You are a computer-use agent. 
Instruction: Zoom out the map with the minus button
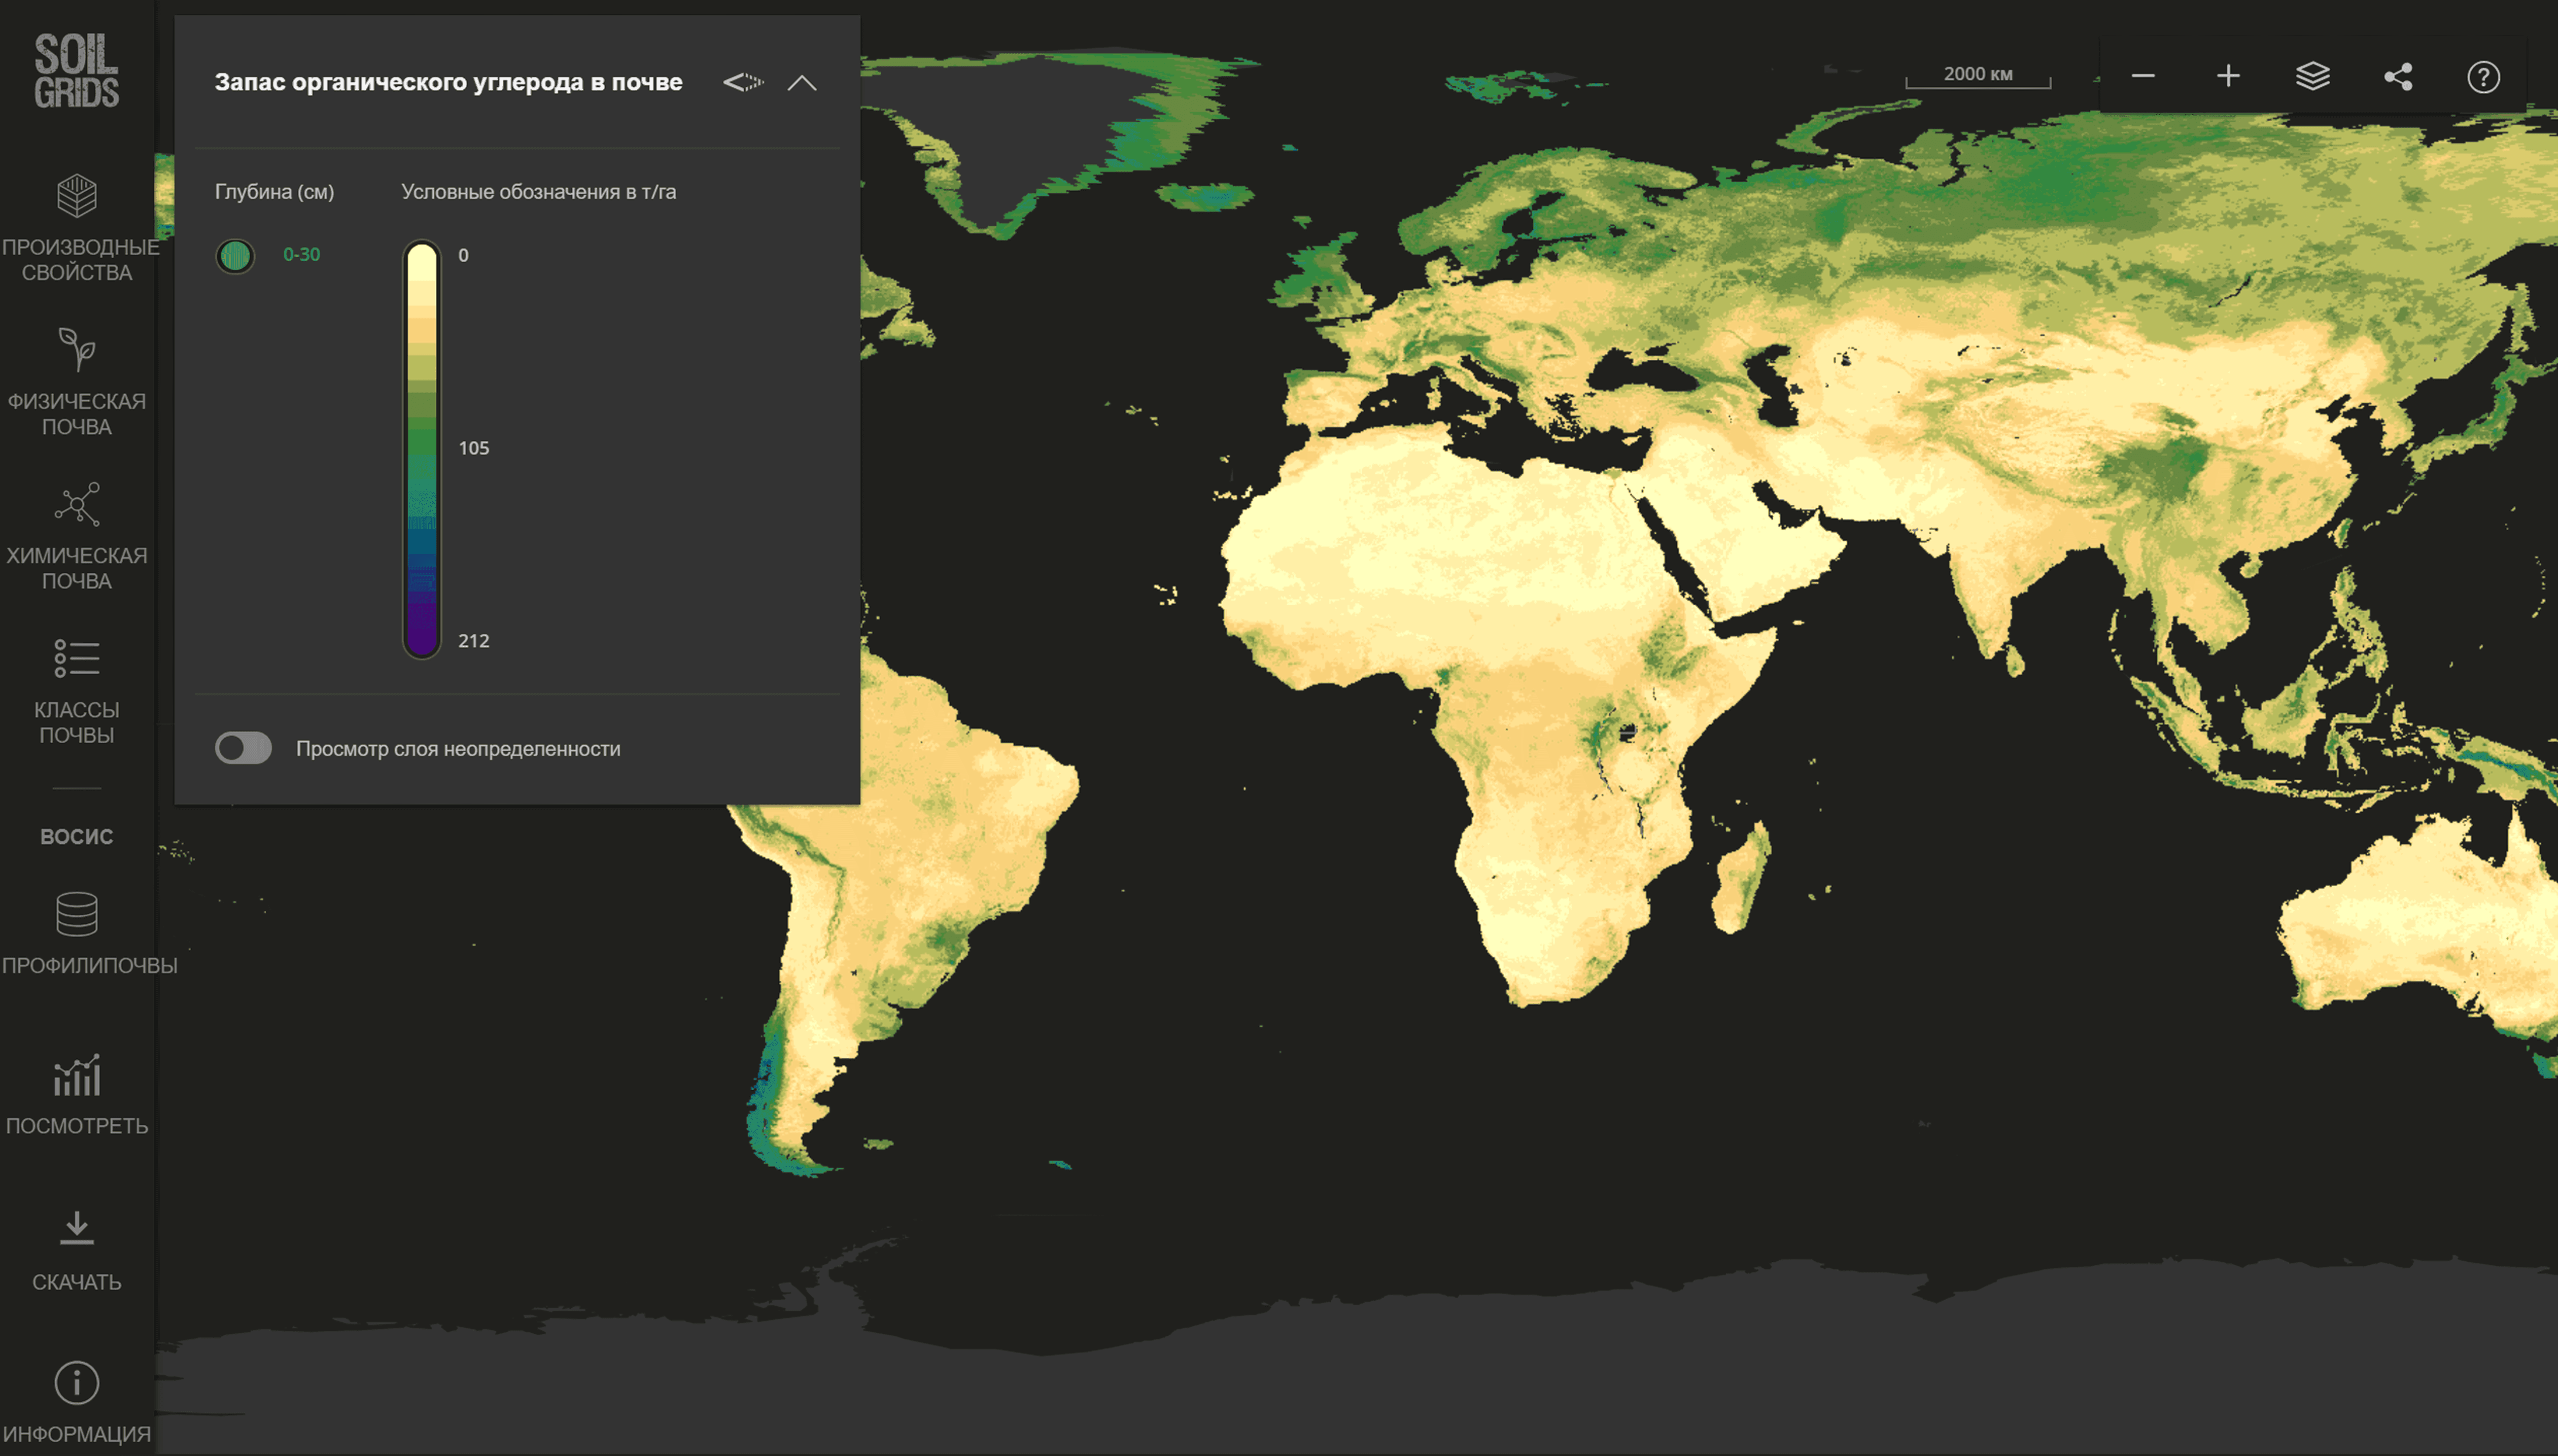pyautogui.click(x=2143, y=77)
